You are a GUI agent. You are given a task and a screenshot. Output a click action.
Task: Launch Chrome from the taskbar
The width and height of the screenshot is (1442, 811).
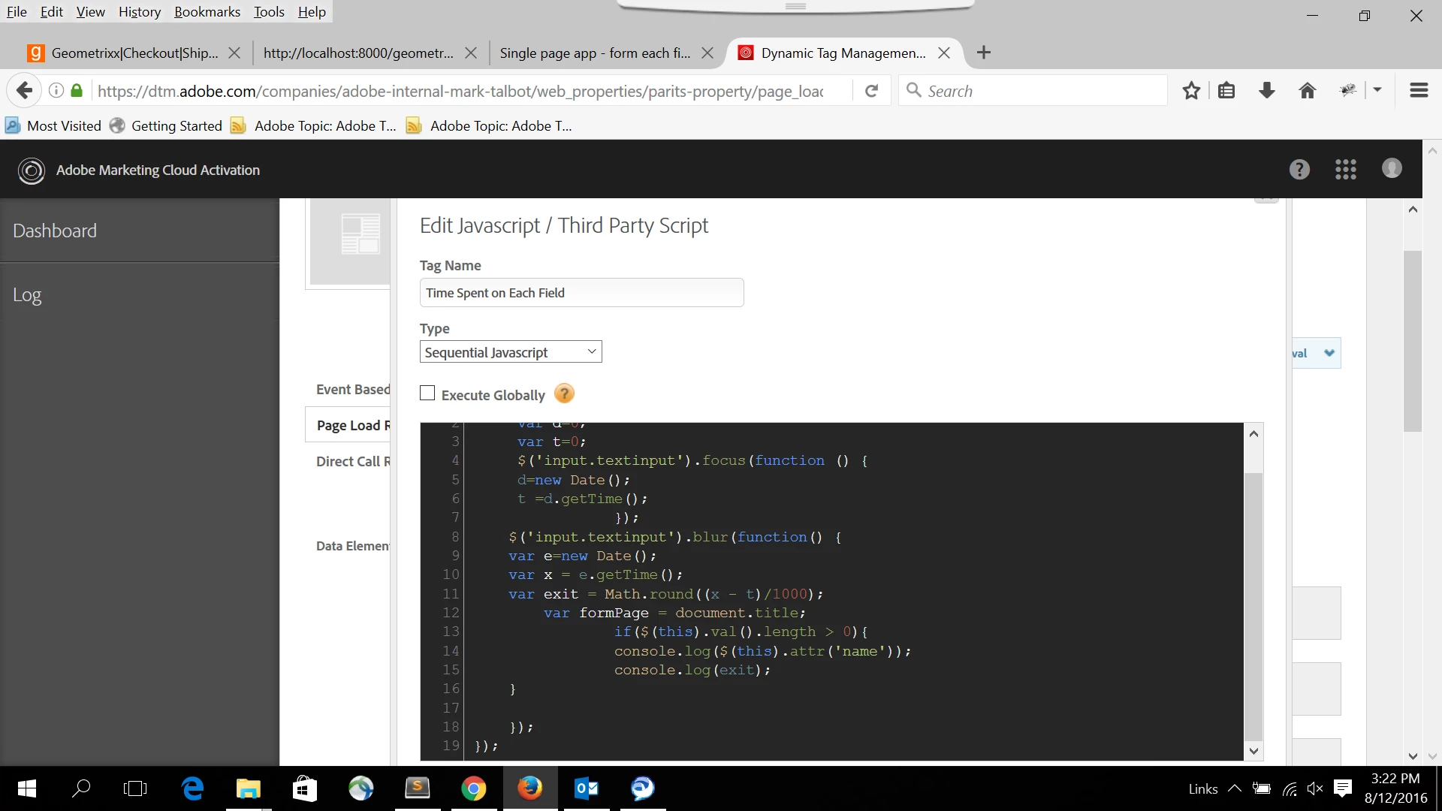tap(473, 788)
